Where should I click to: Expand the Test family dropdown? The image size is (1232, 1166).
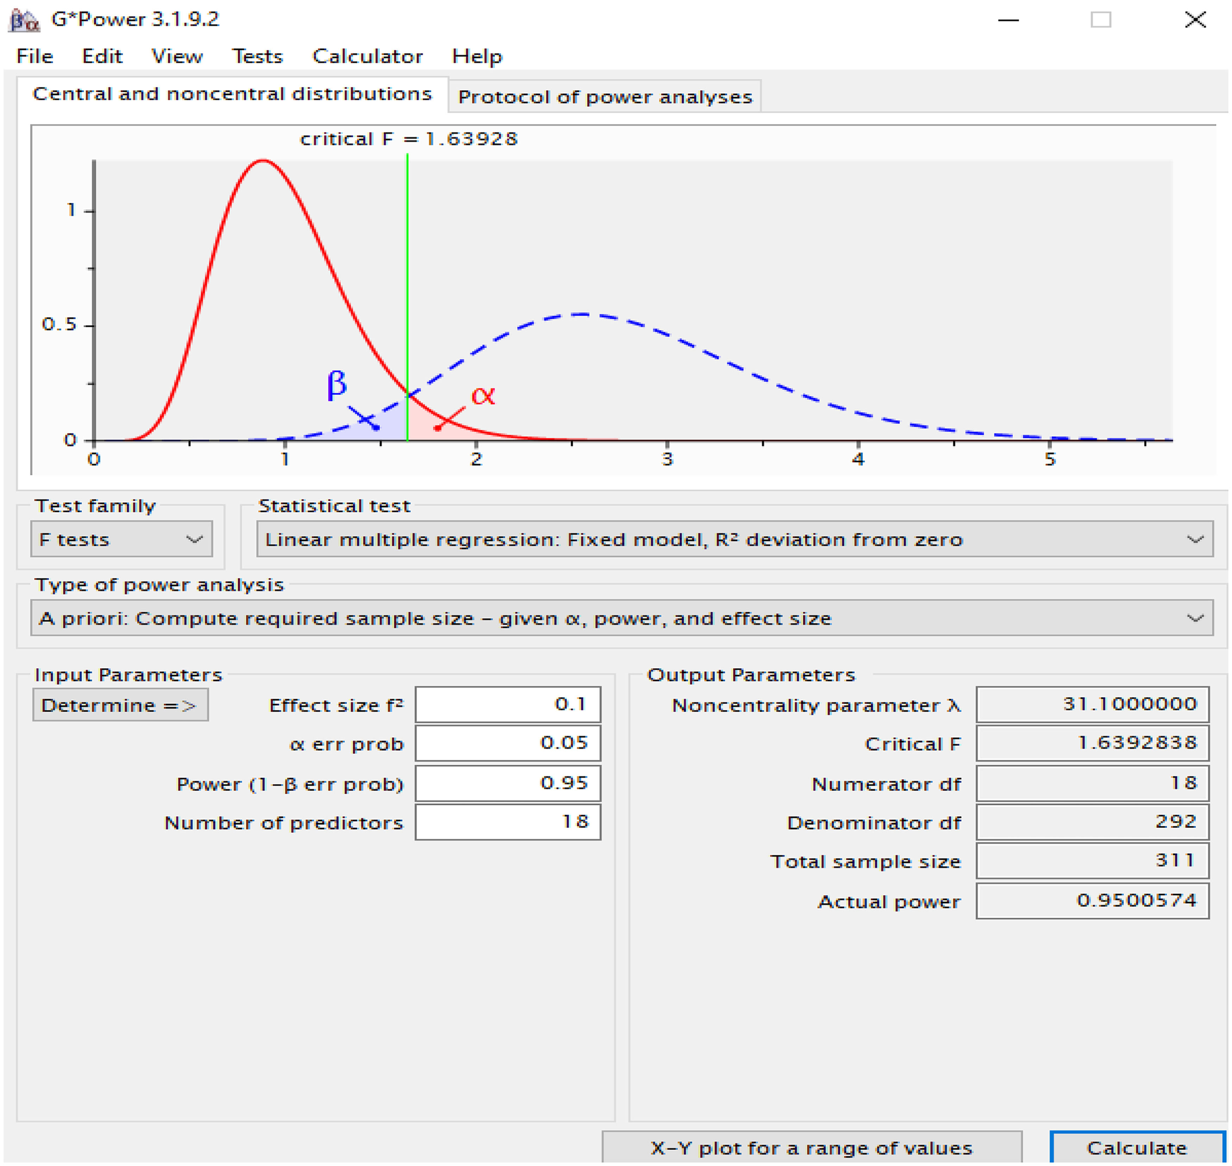[121, 539]
